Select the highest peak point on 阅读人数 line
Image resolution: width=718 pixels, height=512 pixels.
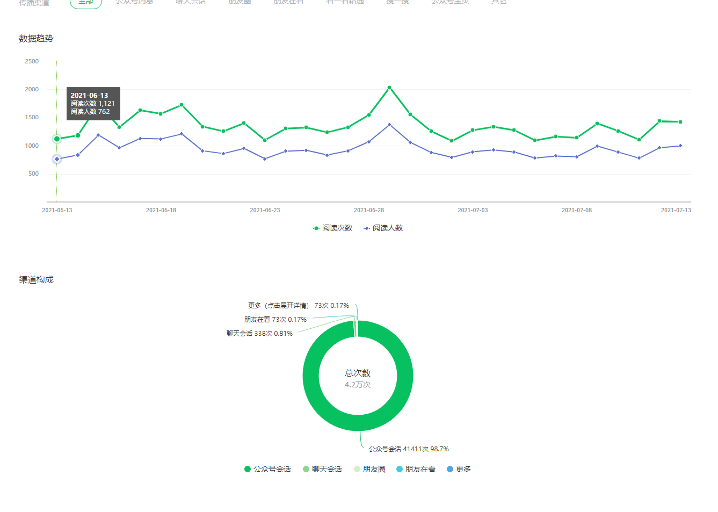coord(389,125)
